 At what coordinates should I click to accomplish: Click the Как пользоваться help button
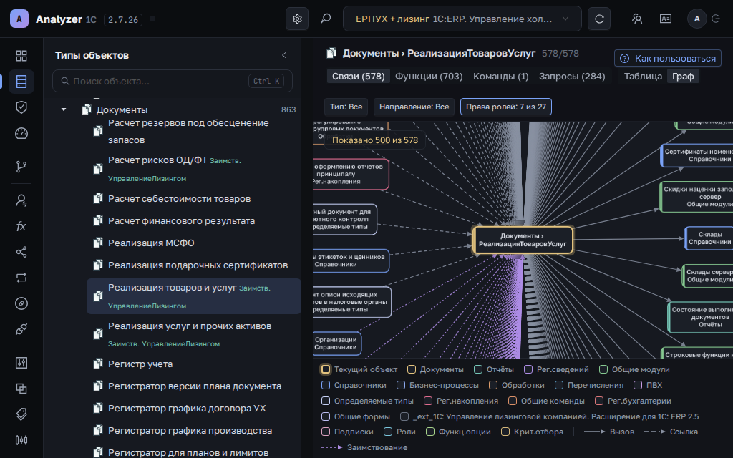[668, 59]
